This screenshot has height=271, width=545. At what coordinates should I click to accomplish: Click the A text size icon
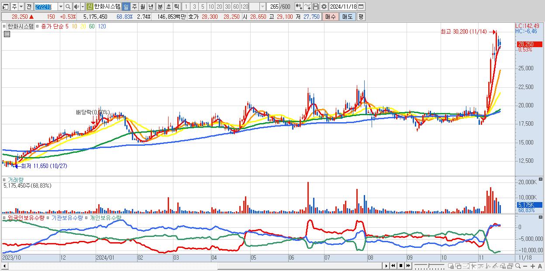(x=540, y=266)
